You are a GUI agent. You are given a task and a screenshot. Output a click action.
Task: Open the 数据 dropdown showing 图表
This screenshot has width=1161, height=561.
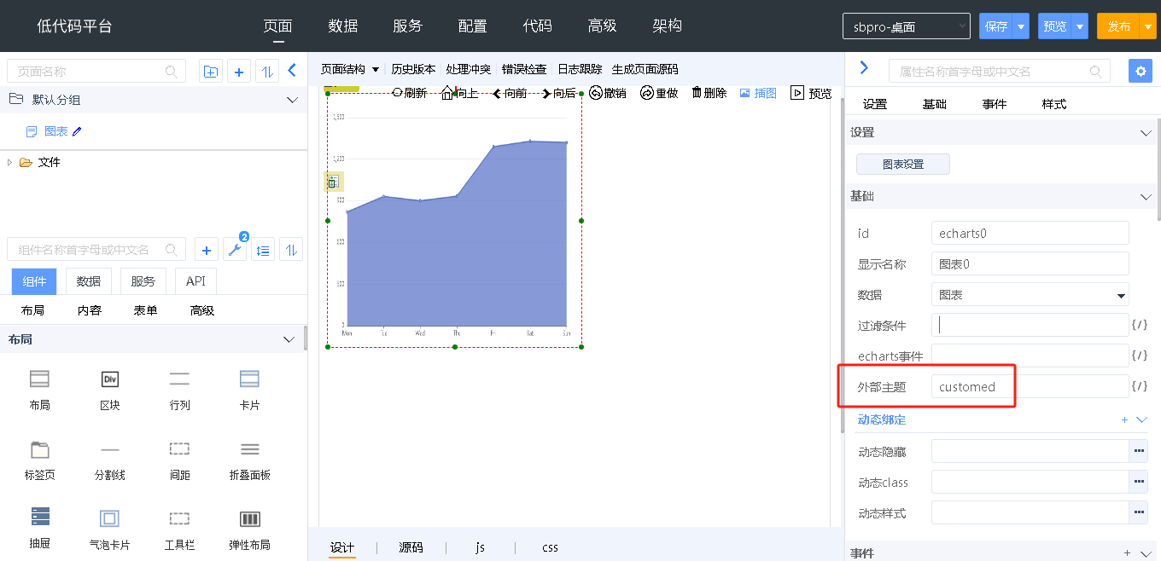[1030, 295]
